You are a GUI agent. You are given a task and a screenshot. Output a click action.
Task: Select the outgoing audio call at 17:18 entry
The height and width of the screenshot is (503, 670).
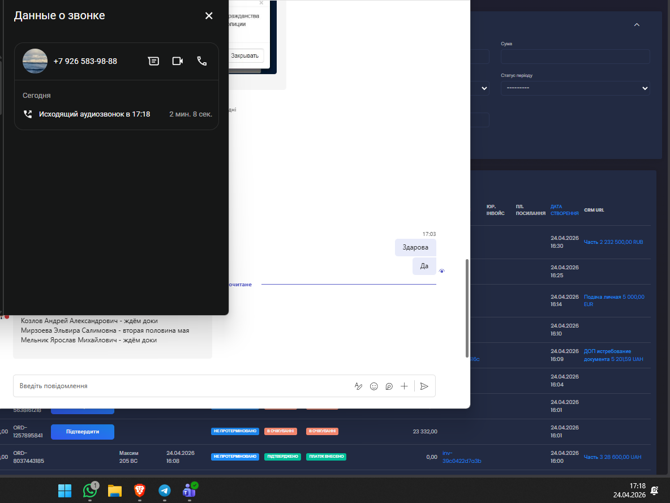[117, 114]
